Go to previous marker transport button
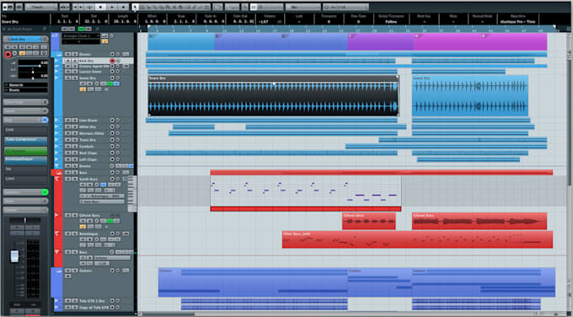The height and width of the screenshot is (317, 573). 76,7
